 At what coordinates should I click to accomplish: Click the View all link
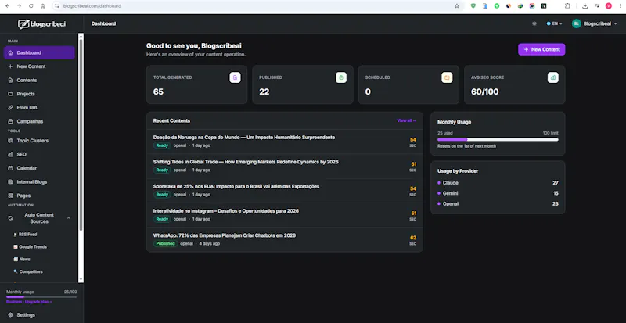click(406, 120)
